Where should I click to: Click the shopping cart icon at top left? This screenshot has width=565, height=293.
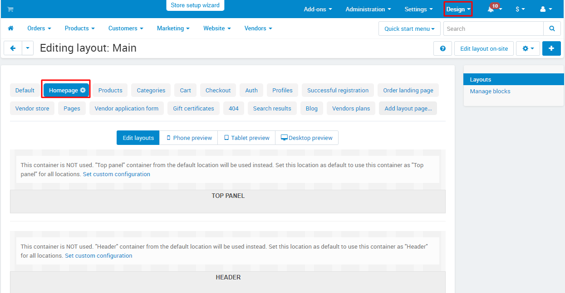pos(10,9)
